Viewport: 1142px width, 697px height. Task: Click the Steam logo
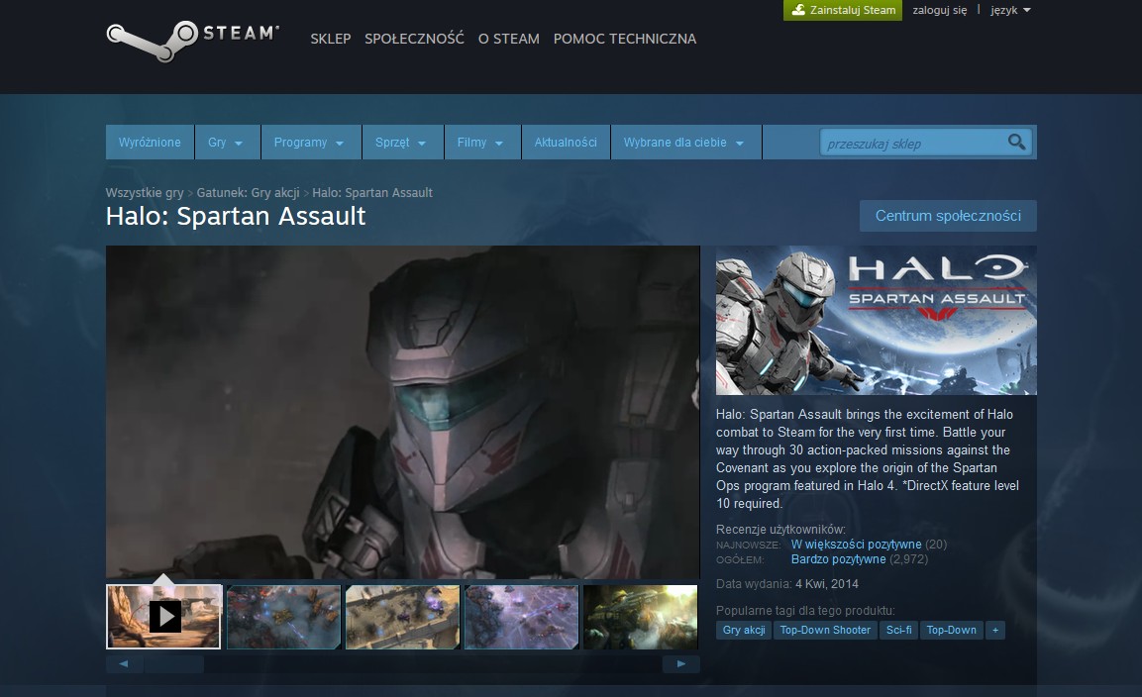(192, 41)
